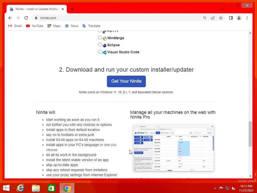Open the tab search dropdown chevron
The image size is (257, 193).
click(222, 9)
